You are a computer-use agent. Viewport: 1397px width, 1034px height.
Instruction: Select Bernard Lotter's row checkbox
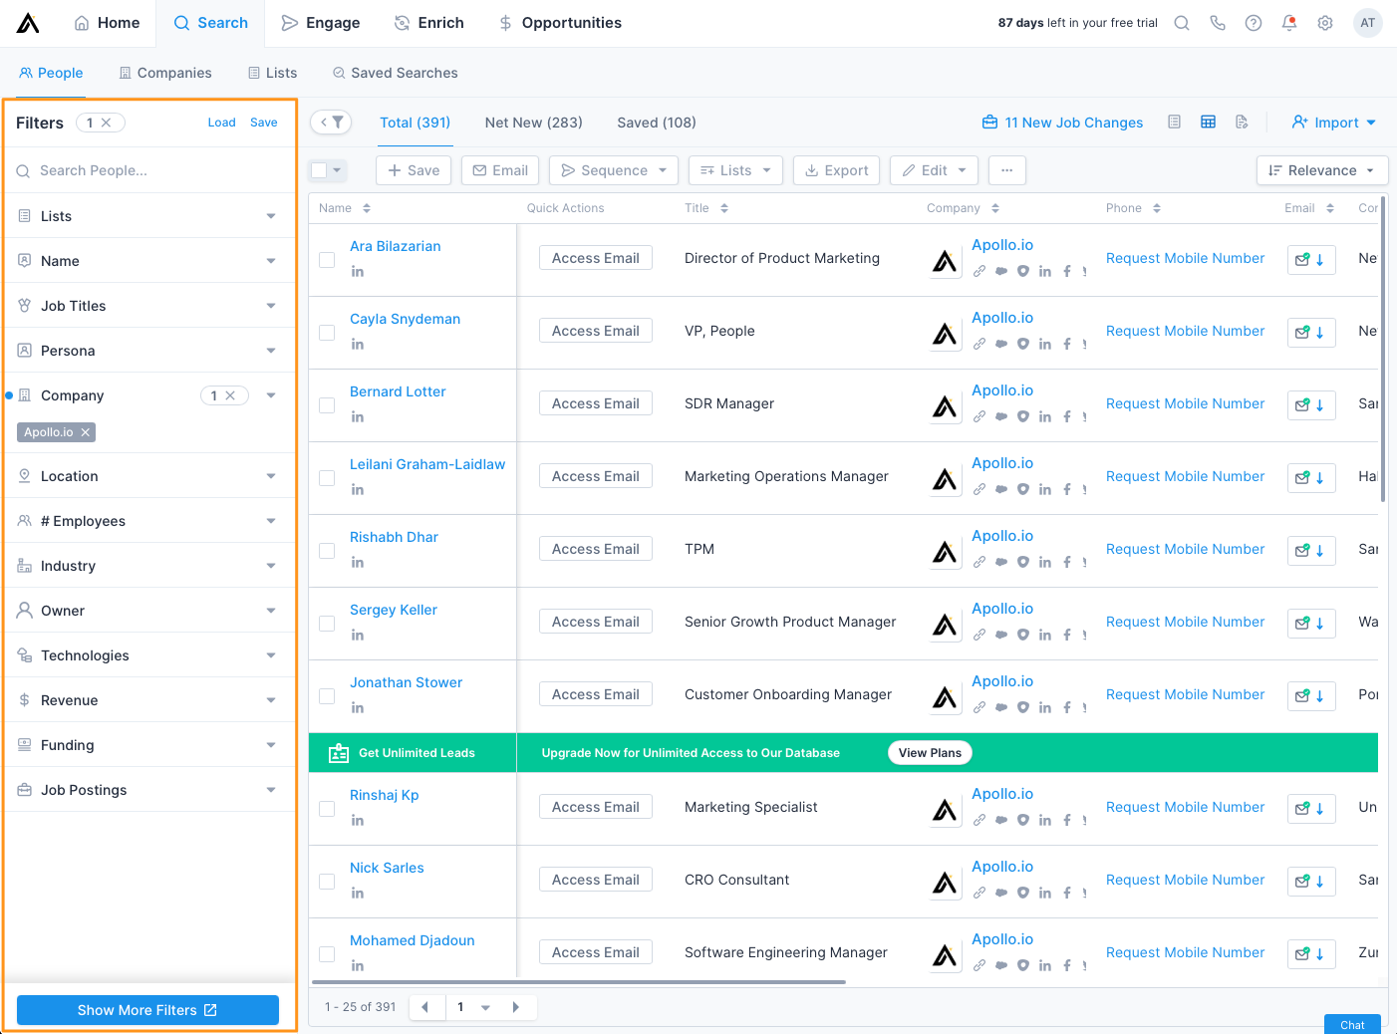pyautogui.click(x=327, y=405)
